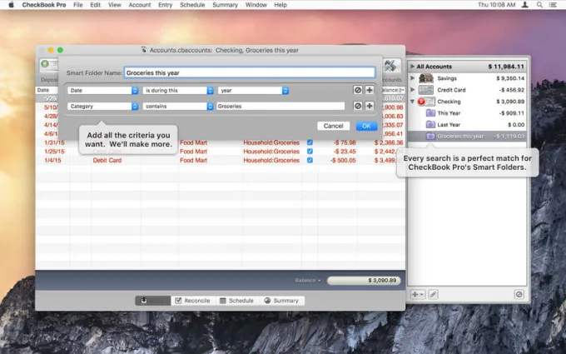Viewport: 566px width, 354px height.
Task: Open the Edit menu
Action: point(95,5)
